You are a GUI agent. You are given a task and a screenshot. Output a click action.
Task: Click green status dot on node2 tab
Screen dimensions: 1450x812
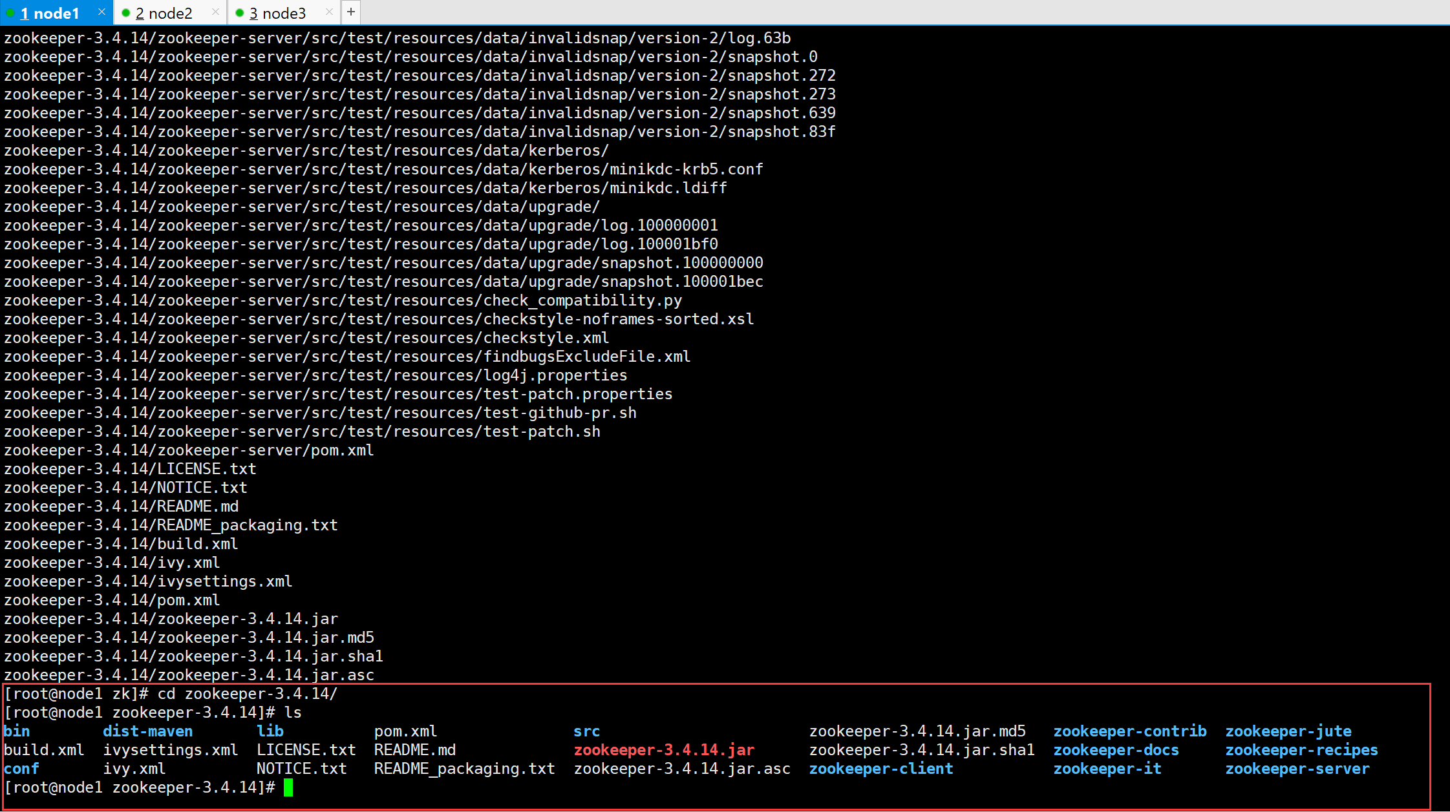pyautogui.click(x=125, y=13)
